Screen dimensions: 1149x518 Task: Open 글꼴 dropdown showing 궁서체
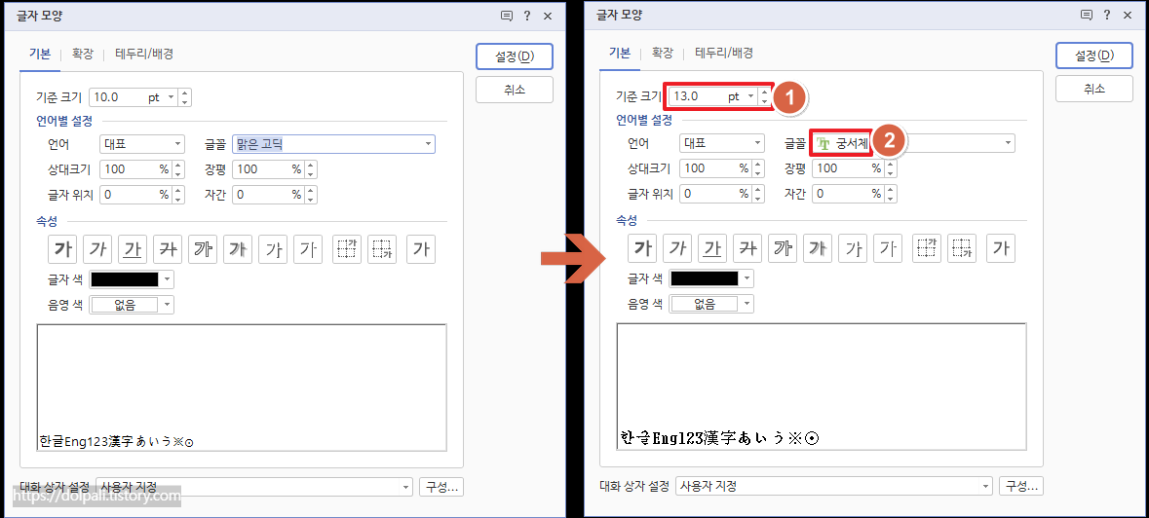913,144
